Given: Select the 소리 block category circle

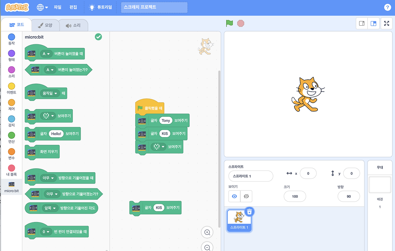Looking at the screenshot, I should pyautogui.click(x=11, y=70).
